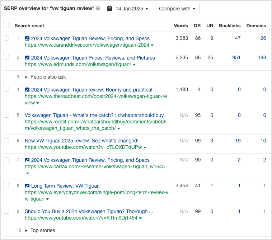This screenshot has width=272, height=240.
Task: Open New VW Tiguan 2025 review link
Action: click(x=81, y=141)
